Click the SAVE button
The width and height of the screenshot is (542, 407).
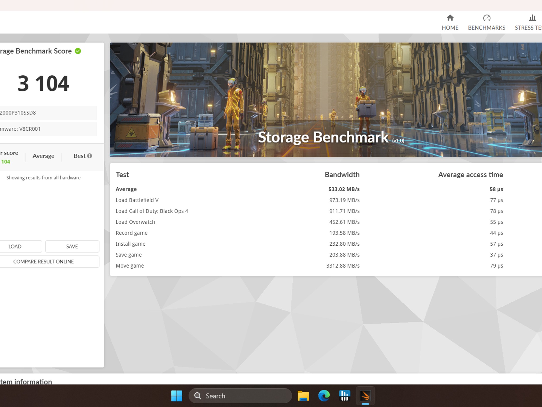[x=72, y=246]
